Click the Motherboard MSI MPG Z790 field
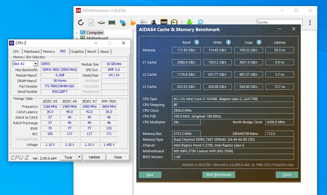This screenshot has width=327, height=195. click(x=233, y=151)
